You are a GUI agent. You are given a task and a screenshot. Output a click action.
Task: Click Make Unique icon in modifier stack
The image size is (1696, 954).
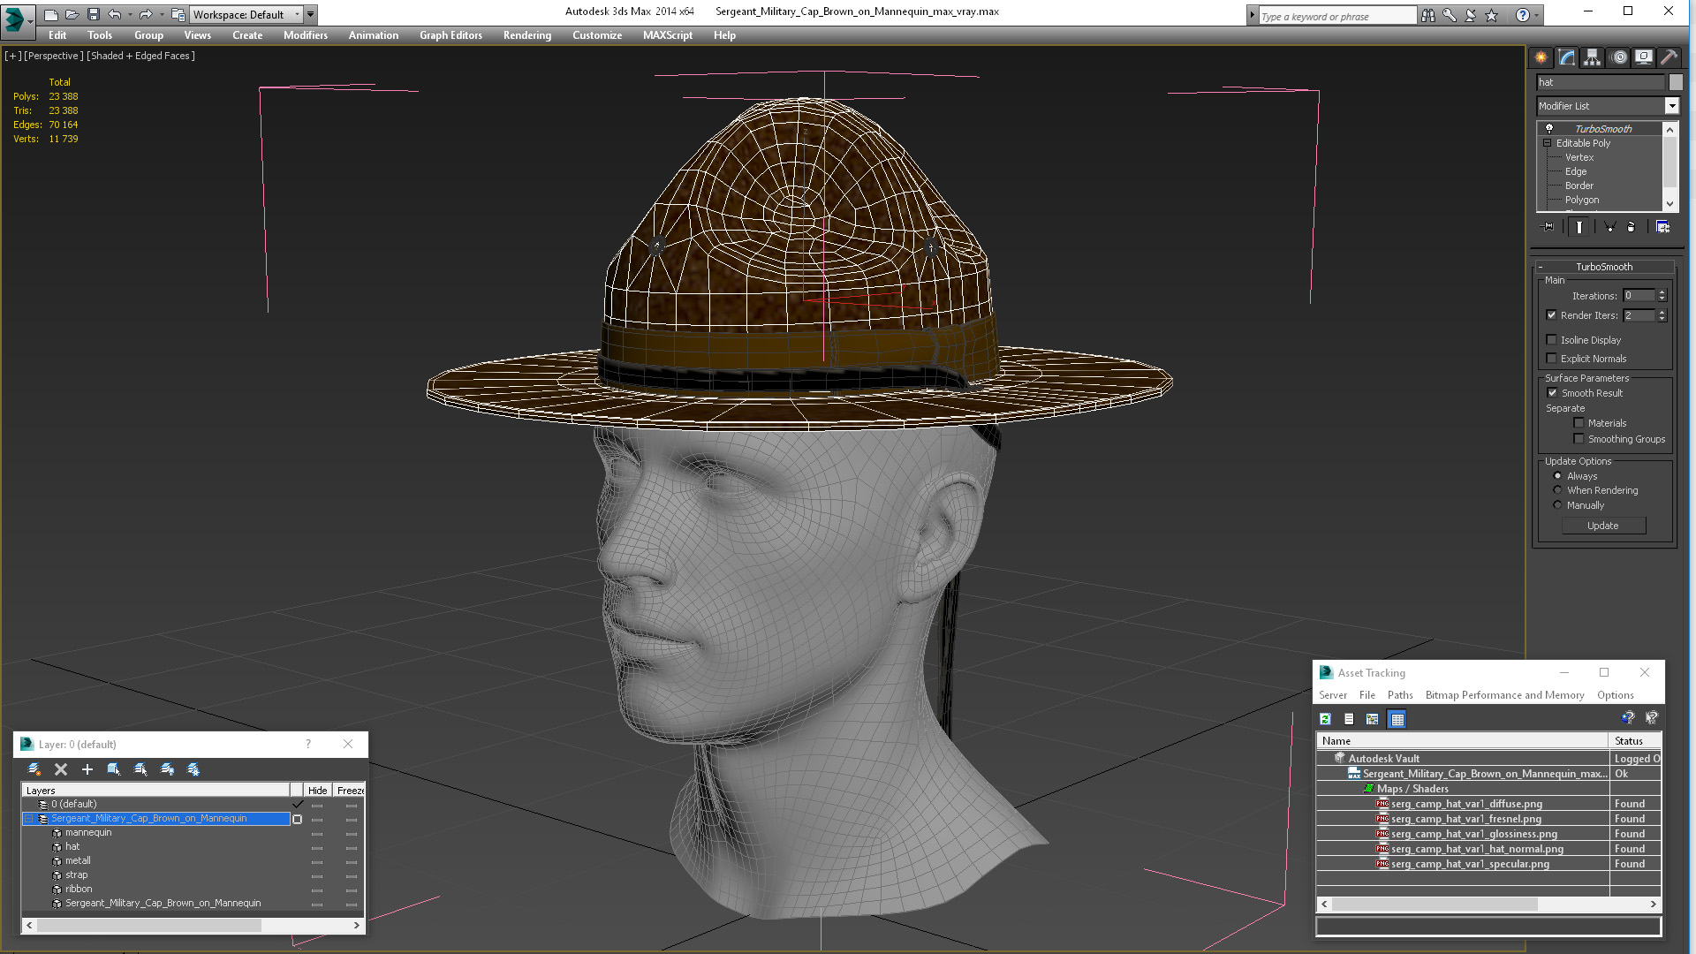(1609, 227)
